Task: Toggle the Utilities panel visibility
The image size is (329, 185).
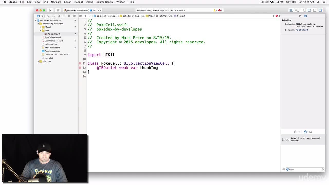Action: tap(320, 10)
